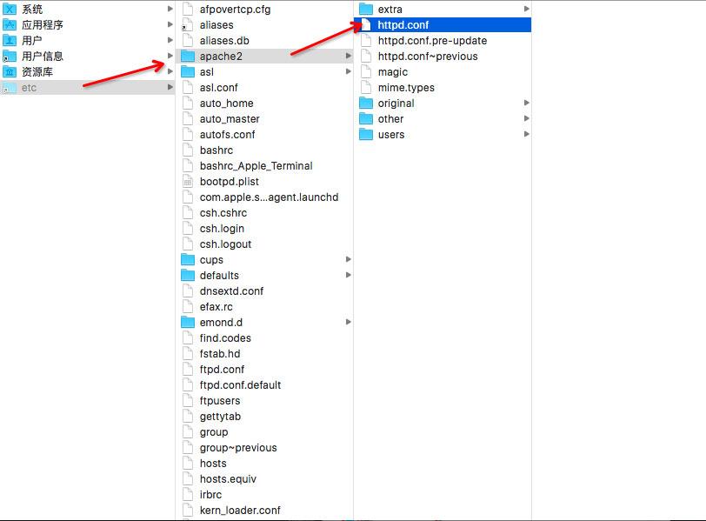Click the defaults folder icon
The height and width of the screenshot is (521, 706).
pyautogui.click(x=188, y=275)
